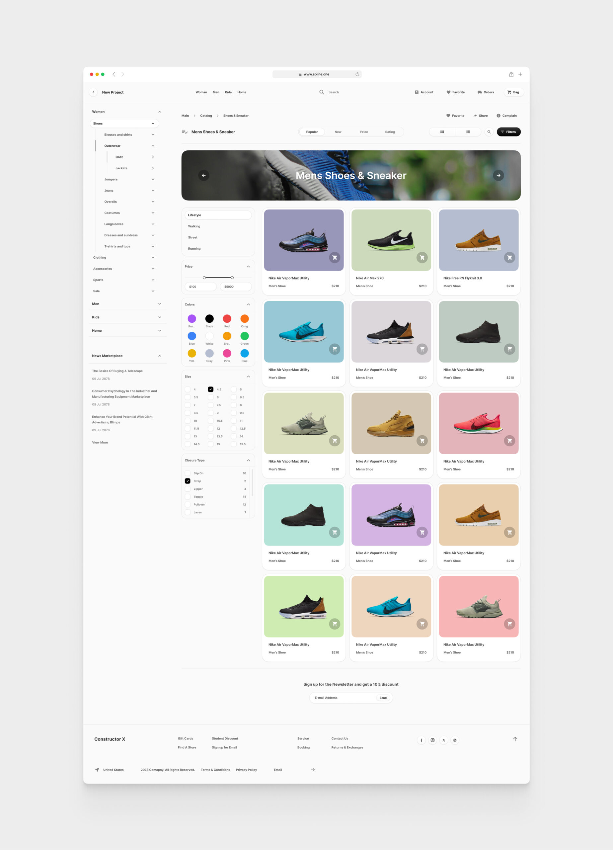Expand the Men sidebar section
This screenshot has height=850, width=613.
click(160, 304)
